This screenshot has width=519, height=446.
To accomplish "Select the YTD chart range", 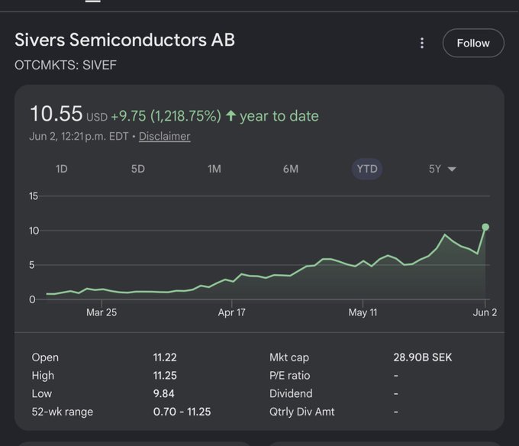I will pos(367,169).
